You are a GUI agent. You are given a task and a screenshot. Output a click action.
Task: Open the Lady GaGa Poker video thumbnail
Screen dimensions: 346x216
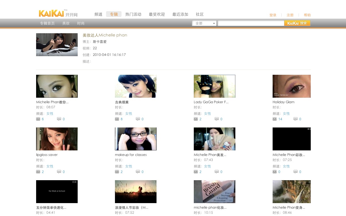point(214,86)
